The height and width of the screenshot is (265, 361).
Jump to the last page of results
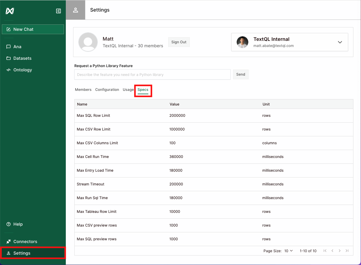(x=347, y=251)
